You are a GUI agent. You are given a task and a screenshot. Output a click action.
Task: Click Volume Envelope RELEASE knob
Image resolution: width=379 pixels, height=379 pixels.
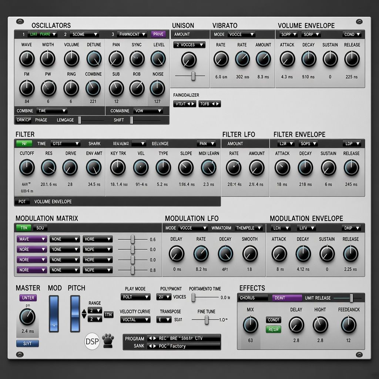pos(352,59)
